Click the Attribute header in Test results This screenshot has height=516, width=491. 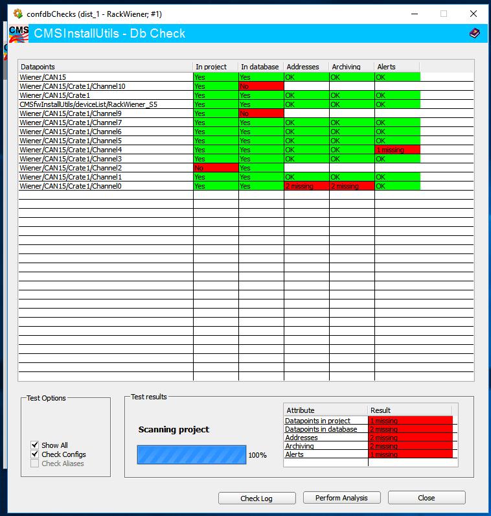tap(326, 410)
